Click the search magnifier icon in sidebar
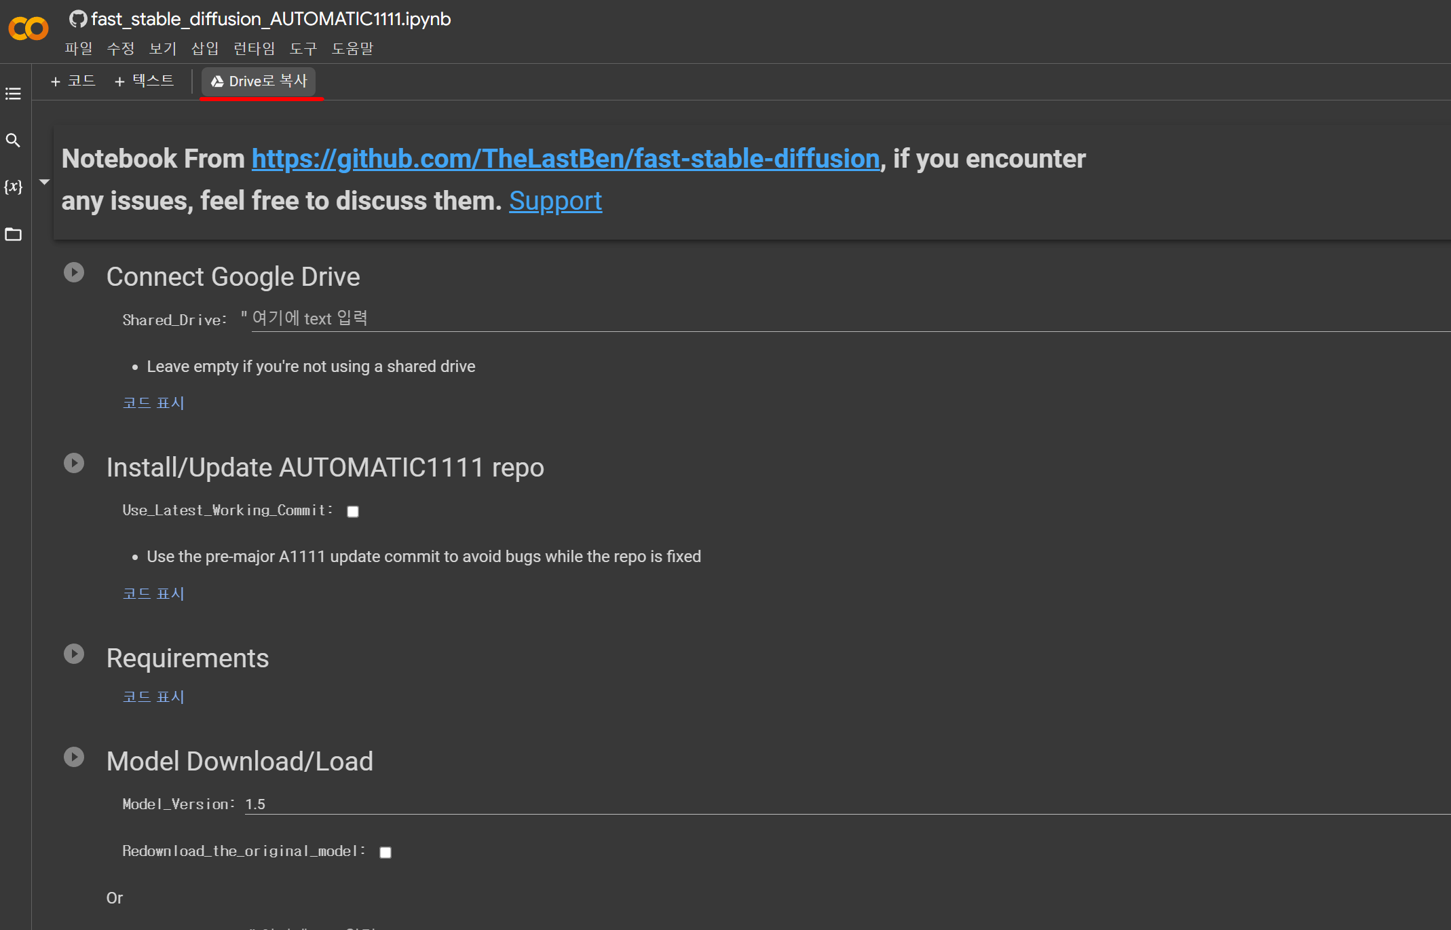Image resolution: width=1451 pixels, height=930 pixels. point(13,141)
